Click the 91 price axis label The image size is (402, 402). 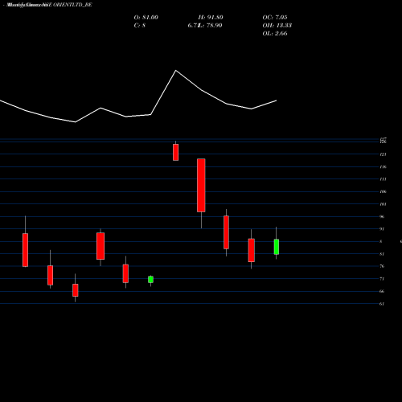click(382, 229)
